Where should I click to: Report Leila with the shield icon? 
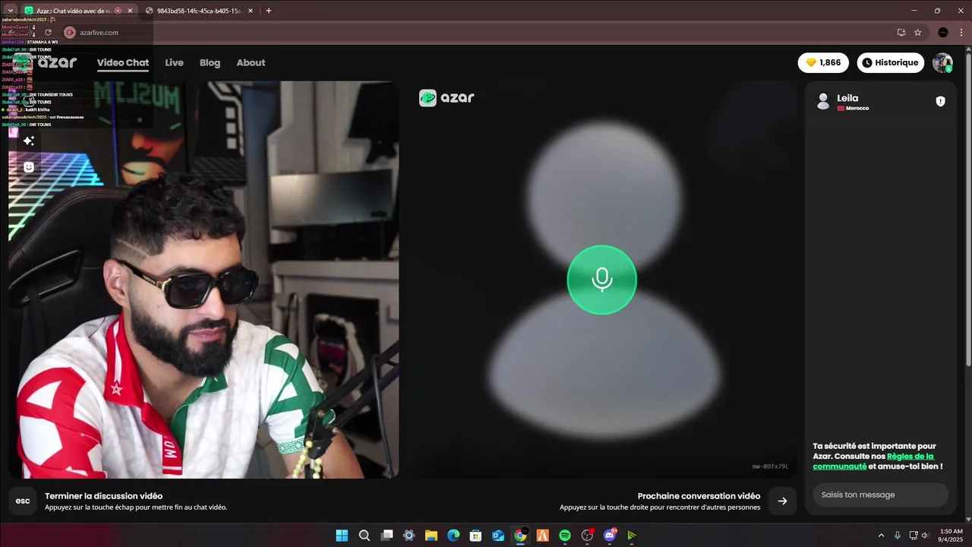pos(940,101)
